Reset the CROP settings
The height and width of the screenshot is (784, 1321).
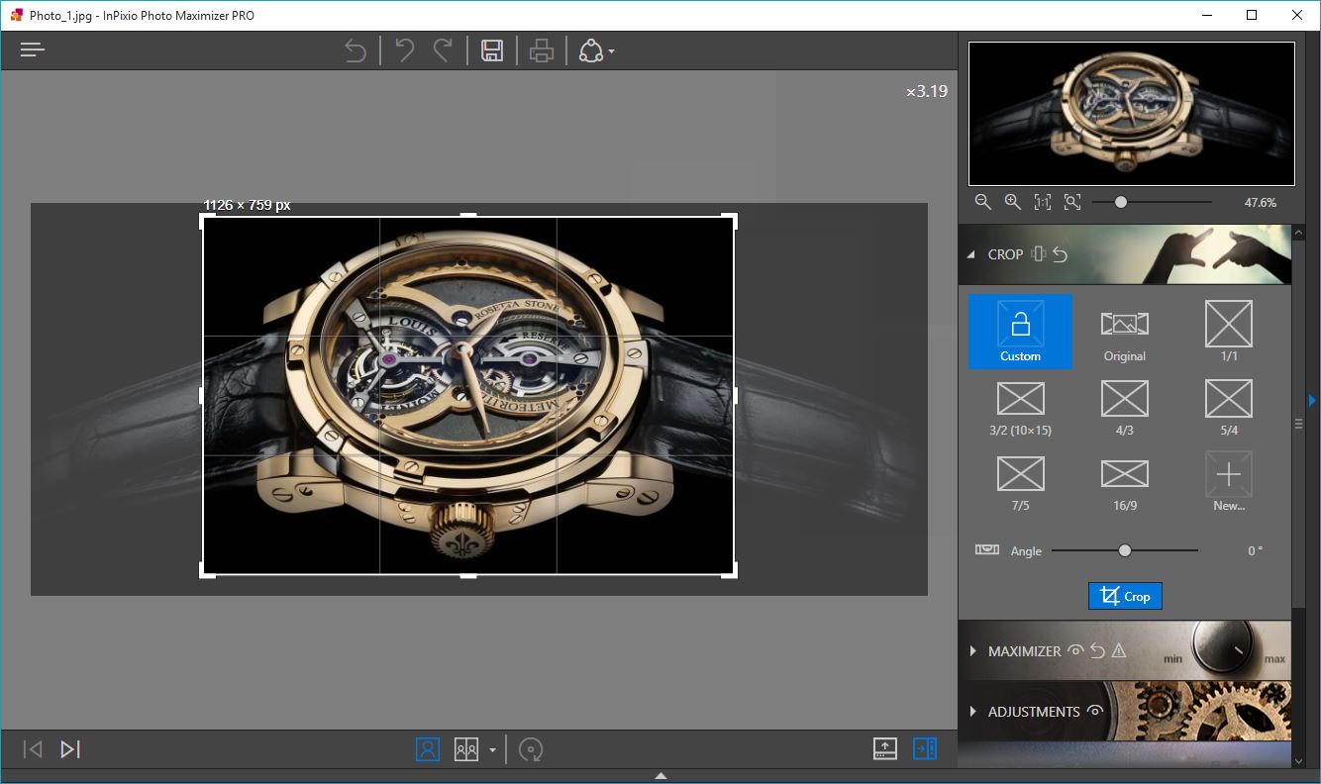click(x=1060, y=254)
